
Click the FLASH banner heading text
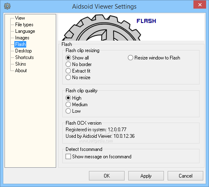click(146, 21)
